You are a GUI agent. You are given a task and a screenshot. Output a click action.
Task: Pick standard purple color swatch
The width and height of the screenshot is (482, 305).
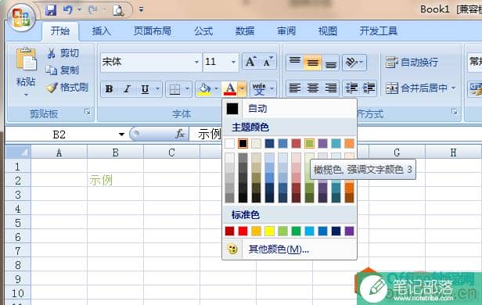pyautogui.click(x=349, y=231)
